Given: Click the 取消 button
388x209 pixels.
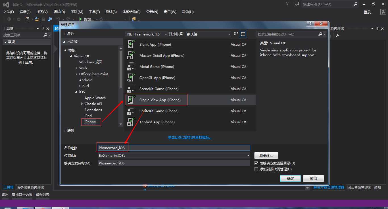Looking at the screenshot, I should (314, 178).
